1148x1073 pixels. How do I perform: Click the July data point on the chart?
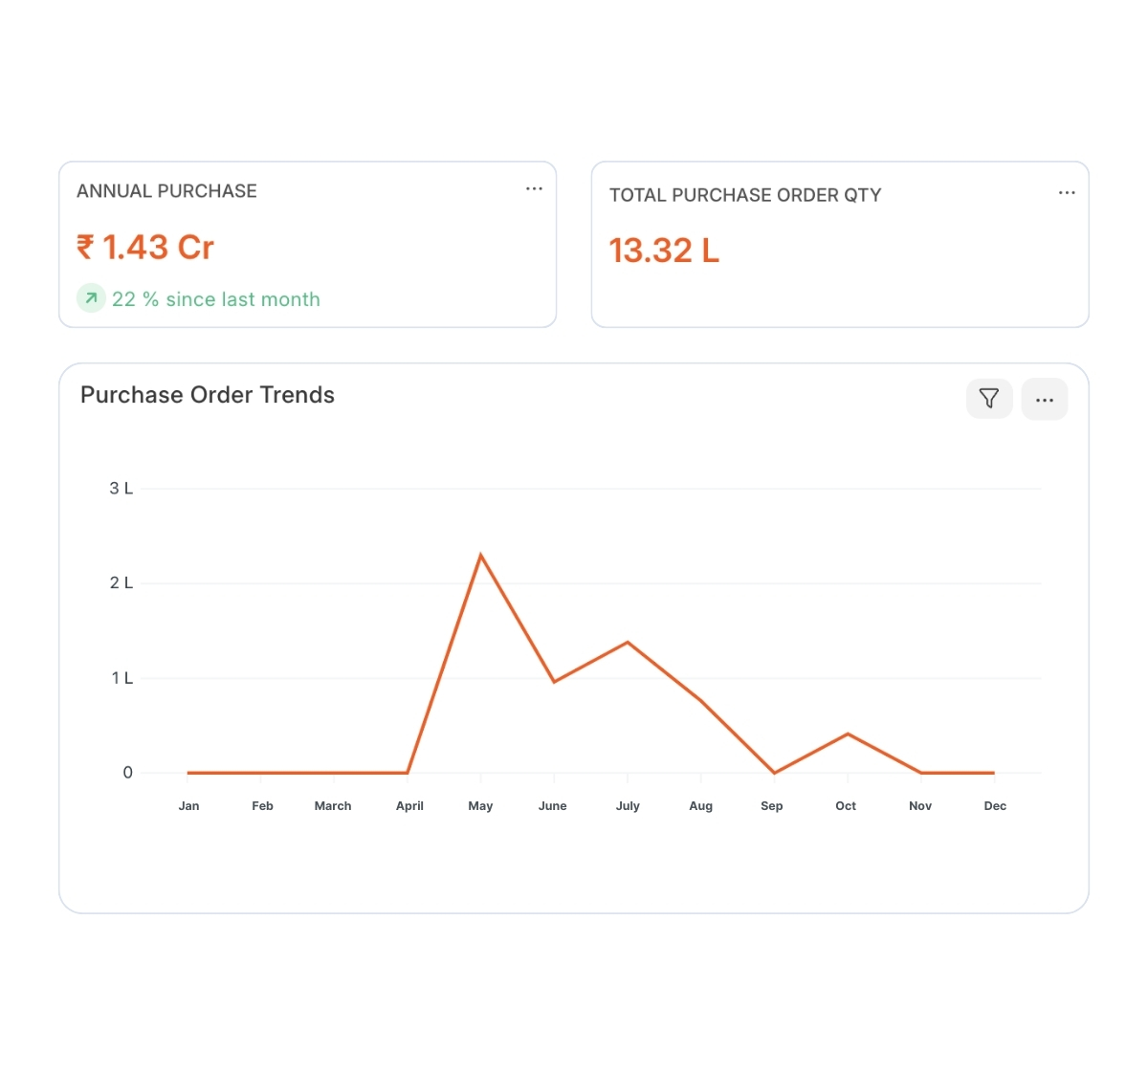click(628, 643)
